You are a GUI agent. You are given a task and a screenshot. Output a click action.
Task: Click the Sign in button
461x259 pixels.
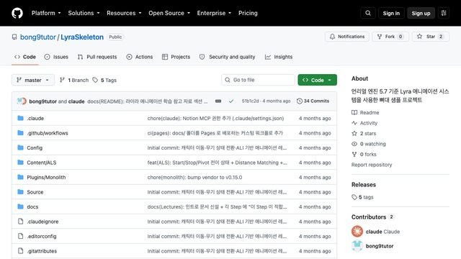(391, 13)
